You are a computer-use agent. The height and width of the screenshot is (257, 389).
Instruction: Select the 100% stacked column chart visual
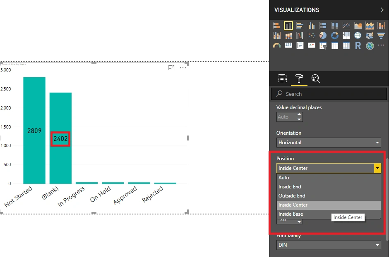tap(335, 26)
